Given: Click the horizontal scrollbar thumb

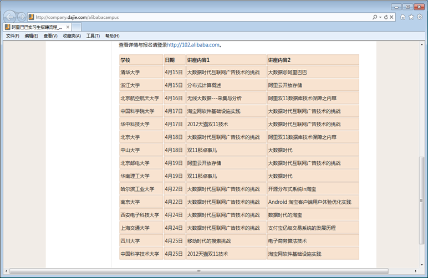Looking at the screenshot, I should coord(199,271).
